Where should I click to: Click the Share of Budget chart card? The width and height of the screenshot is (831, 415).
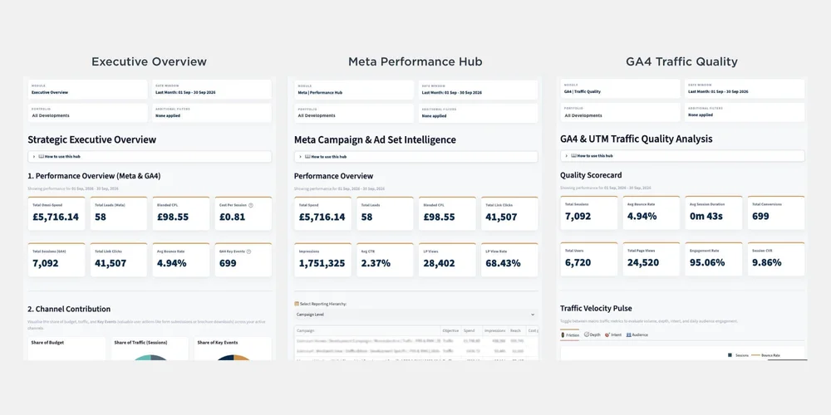(x=66, y=349)
